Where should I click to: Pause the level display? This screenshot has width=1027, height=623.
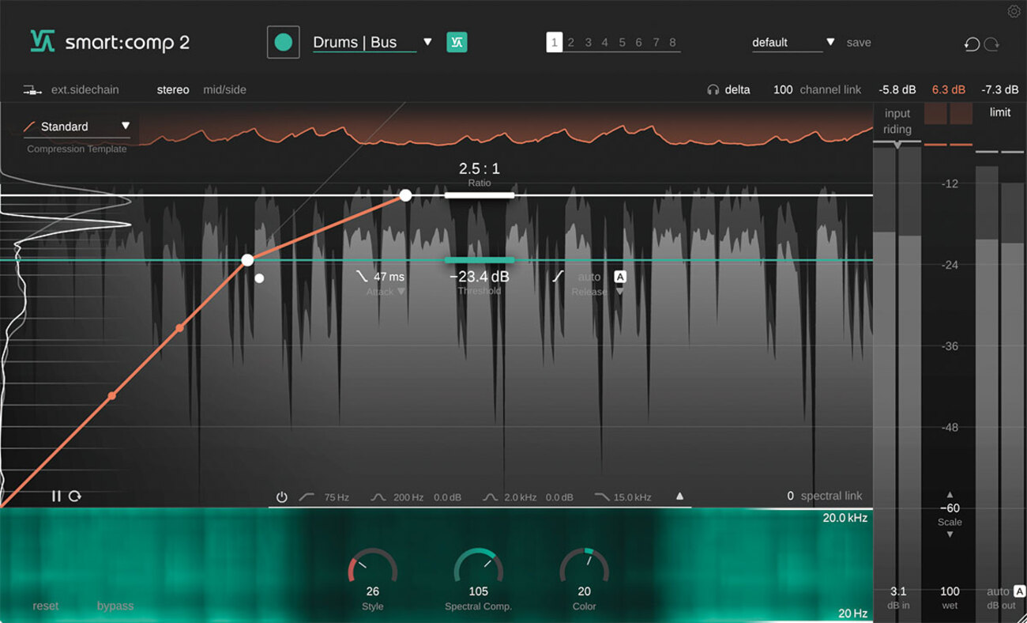click(56, 496)
